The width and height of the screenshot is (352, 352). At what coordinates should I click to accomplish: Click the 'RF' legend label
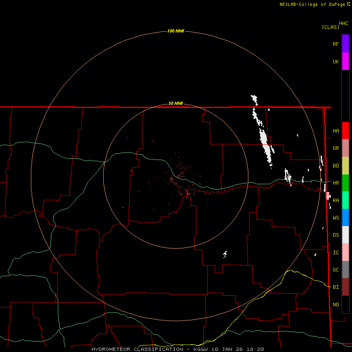click(x=336, y=44)
